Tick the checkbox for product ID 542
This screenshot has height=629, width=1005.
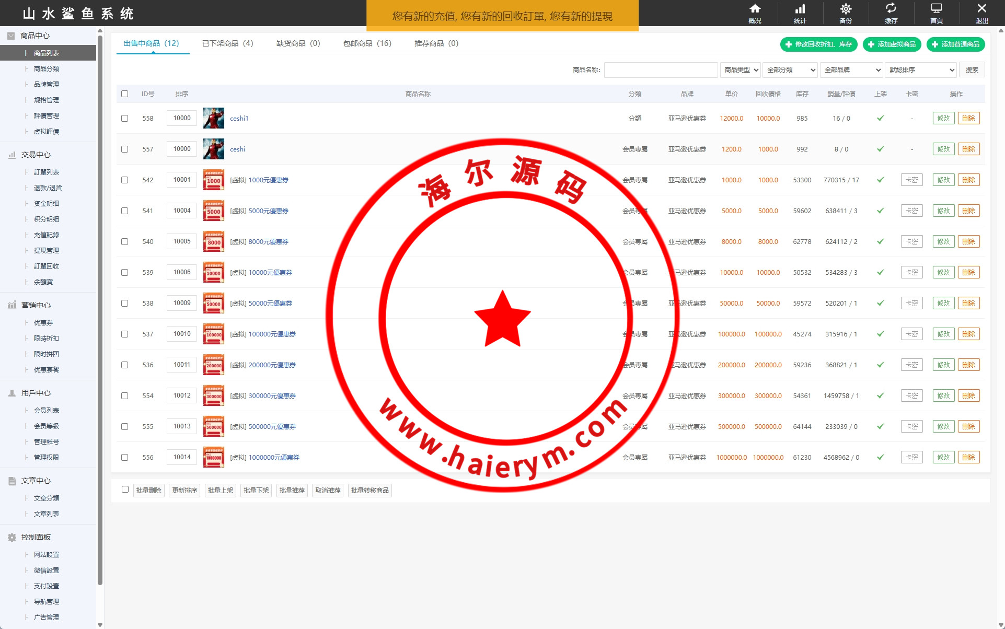click(x=124, y=180)
